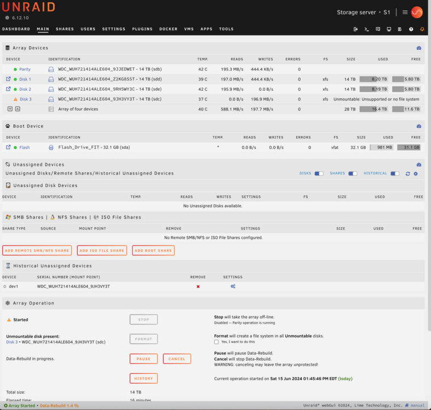Click ADD ROOT SHARE button
Screen dimensions: 431x410
click(x=153, y=250)
